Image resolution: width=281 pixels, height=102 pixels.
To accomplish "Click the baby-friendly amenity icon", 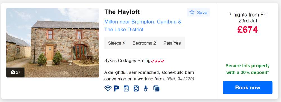I will (x=146, y=89).
